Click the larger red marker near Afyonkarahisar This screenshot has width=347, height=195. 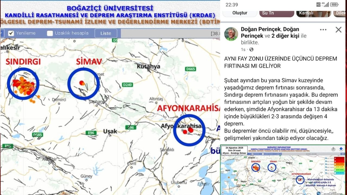coord(191,130)
